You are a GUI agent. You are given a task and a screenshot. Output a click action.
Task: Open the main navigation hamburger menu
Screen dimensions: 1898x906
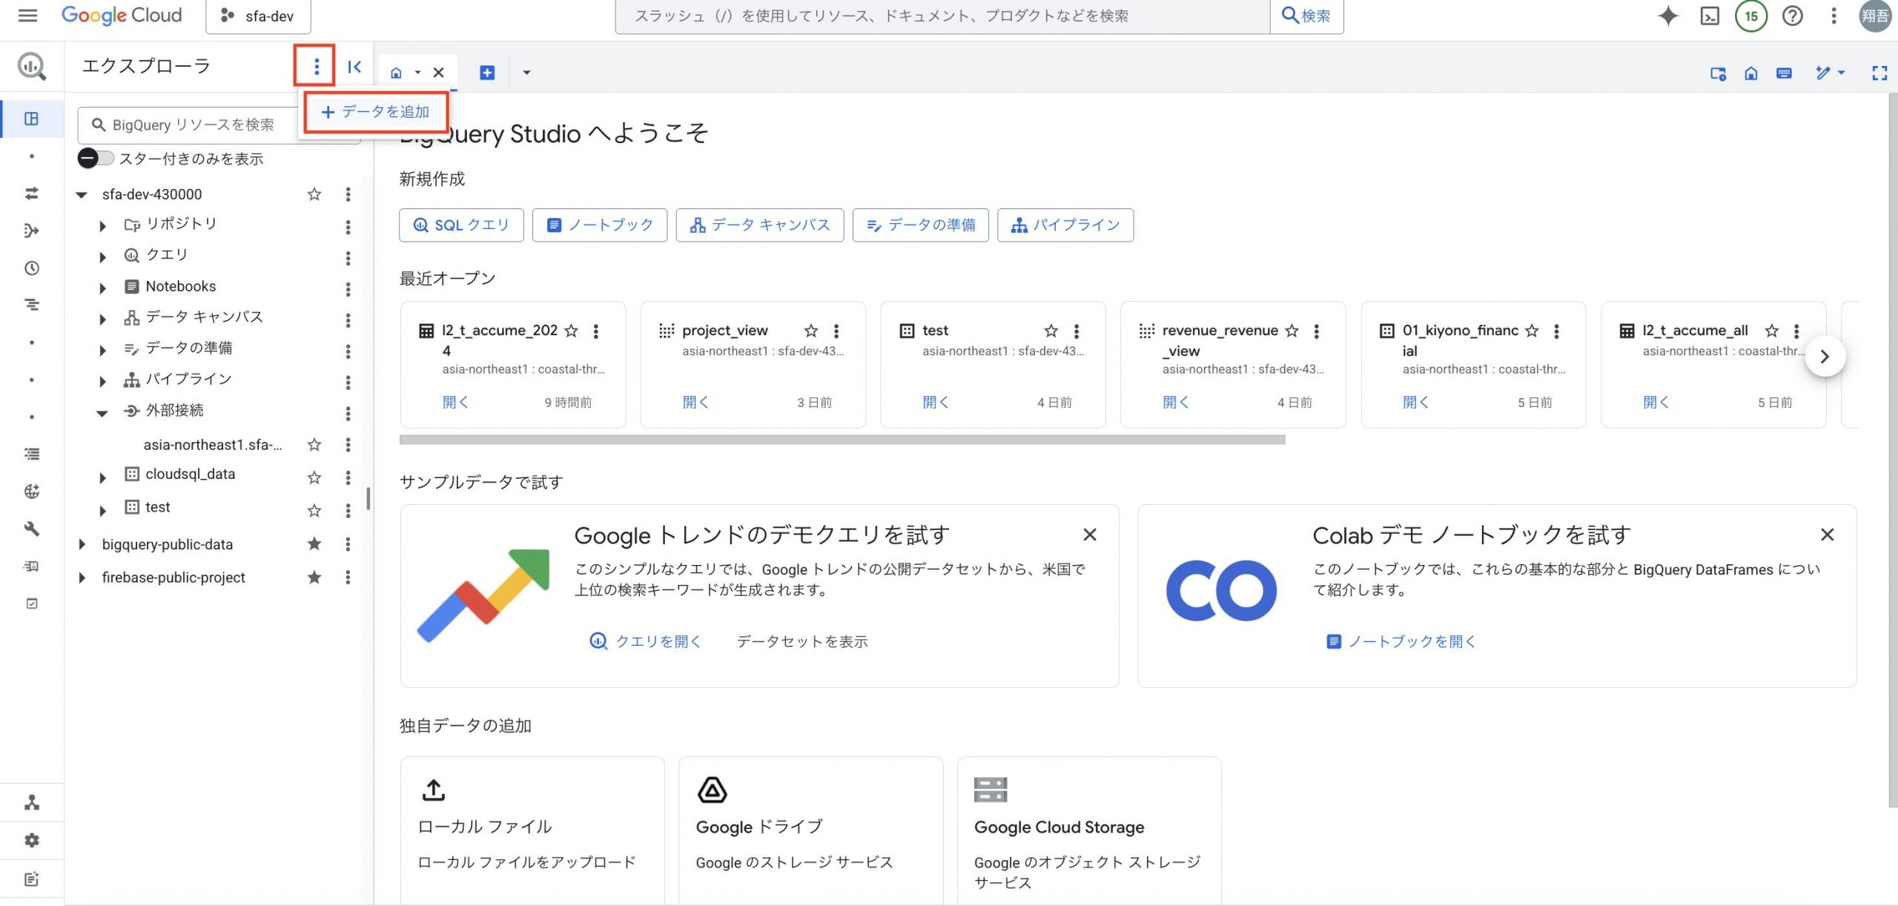27,16
